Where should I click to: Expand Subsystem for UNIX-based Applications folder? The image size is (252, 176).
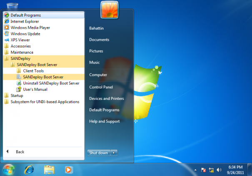tap(44, 102)
